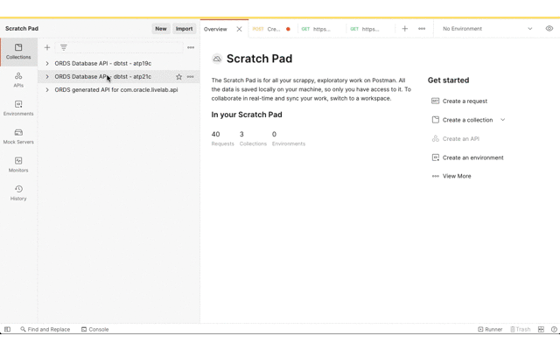Click the environment quick look eye icon

pos(549,29)
